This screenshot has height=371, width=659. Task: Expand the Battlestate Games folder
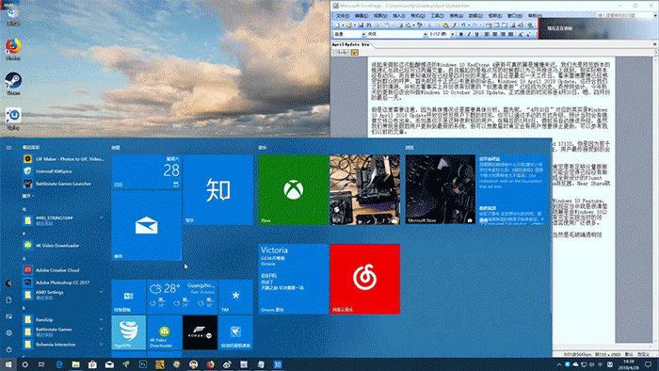pos(64,331)
